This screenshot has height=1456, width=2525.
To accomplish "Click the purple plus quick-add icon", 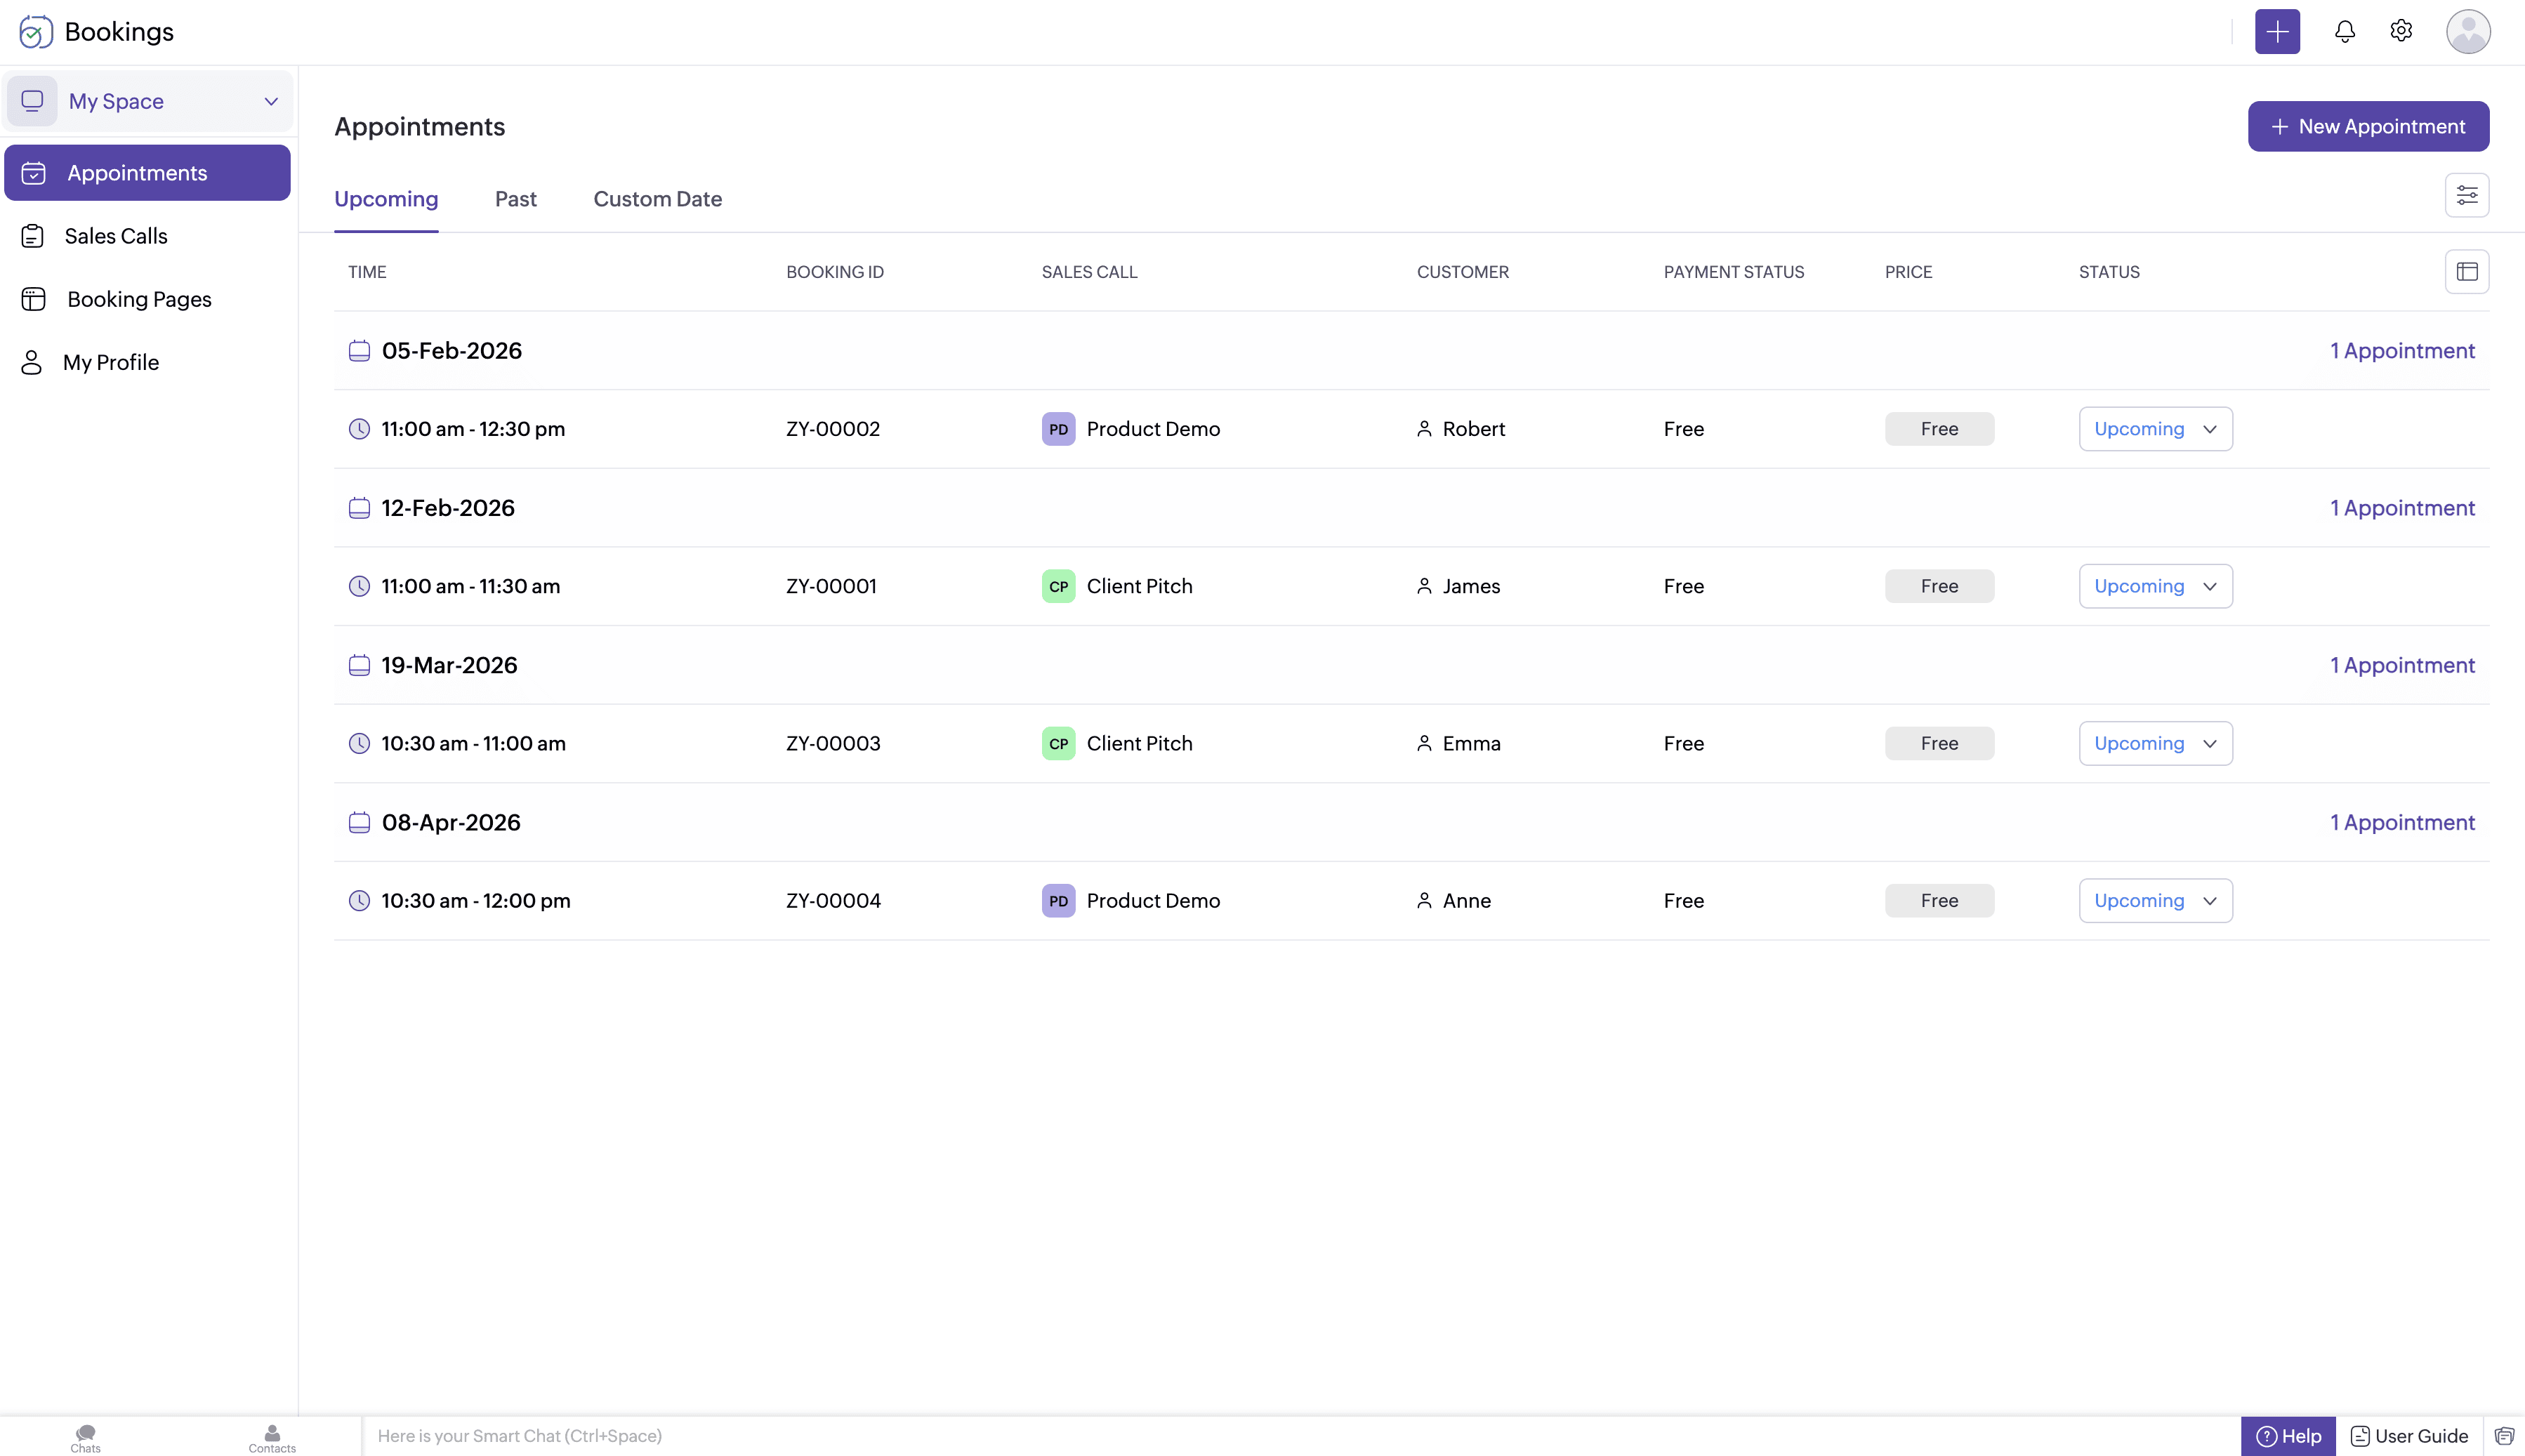I will pyautogui.click(x=2277, y=31).
